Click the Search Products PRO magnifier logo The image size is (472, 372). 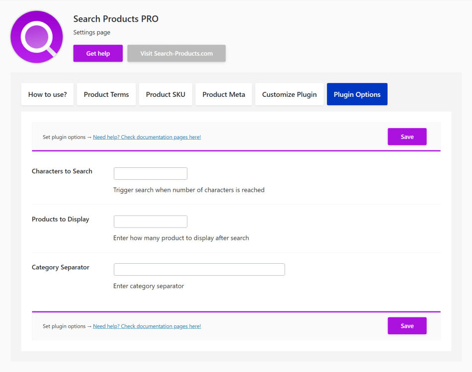(x=37, y=37)
